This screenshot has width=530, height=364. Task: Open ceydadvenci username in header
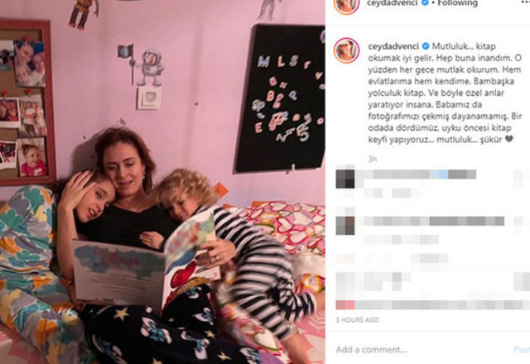[393, 3]
